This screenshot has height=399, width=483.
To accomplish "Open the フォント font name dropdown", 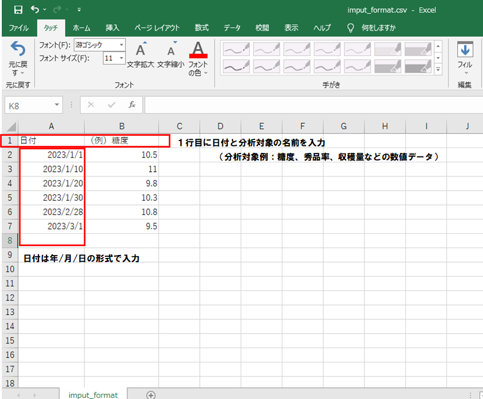I will pos(121,45).
